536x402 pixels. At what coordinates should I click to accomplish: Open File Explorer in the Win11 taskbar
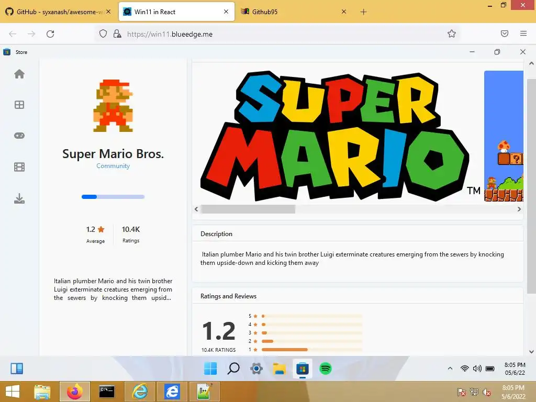[280, 369]
